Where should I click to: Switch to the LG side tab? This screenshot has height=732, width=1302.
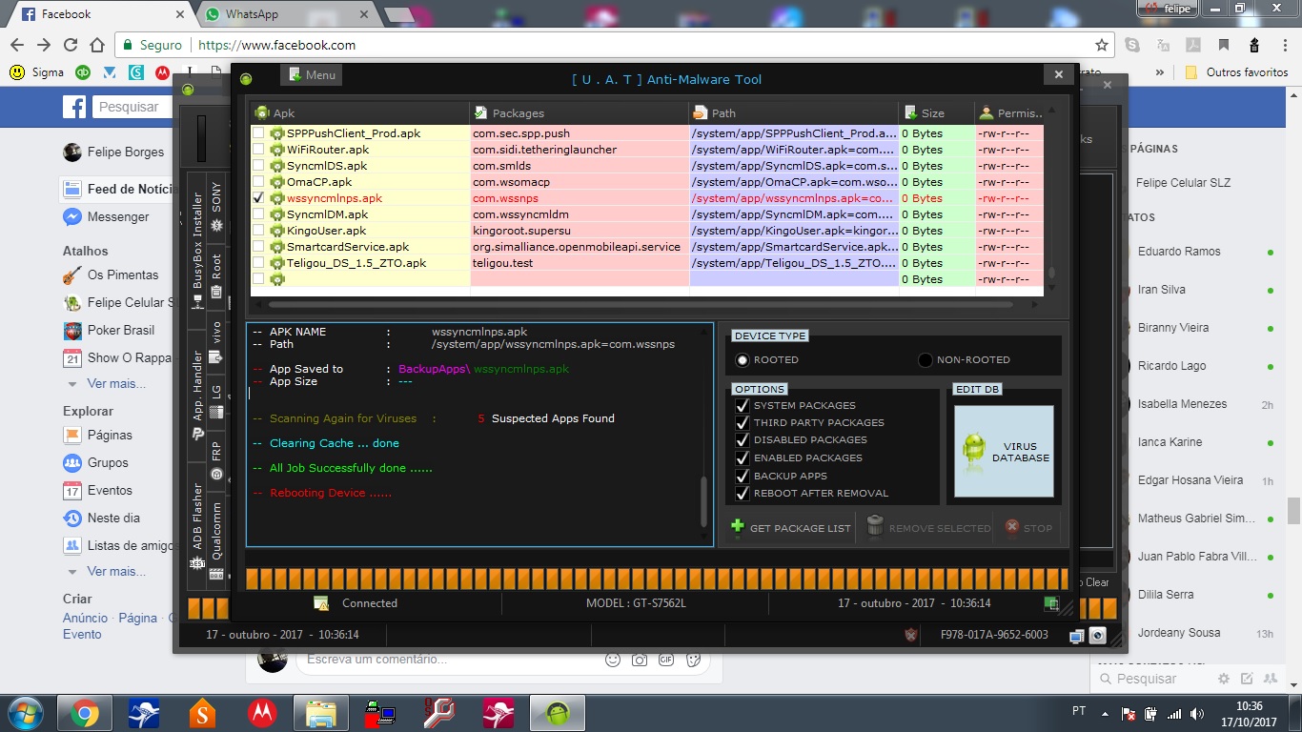216,400
